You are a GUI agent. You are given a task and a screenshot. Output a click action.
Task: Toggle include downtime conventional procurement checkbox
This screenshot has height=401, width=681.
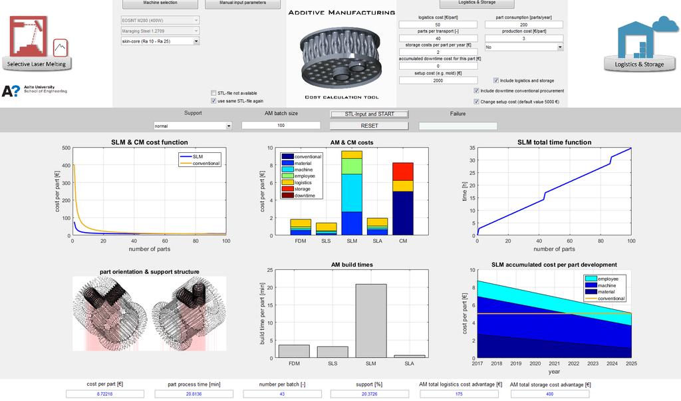(x=476, y=91)
